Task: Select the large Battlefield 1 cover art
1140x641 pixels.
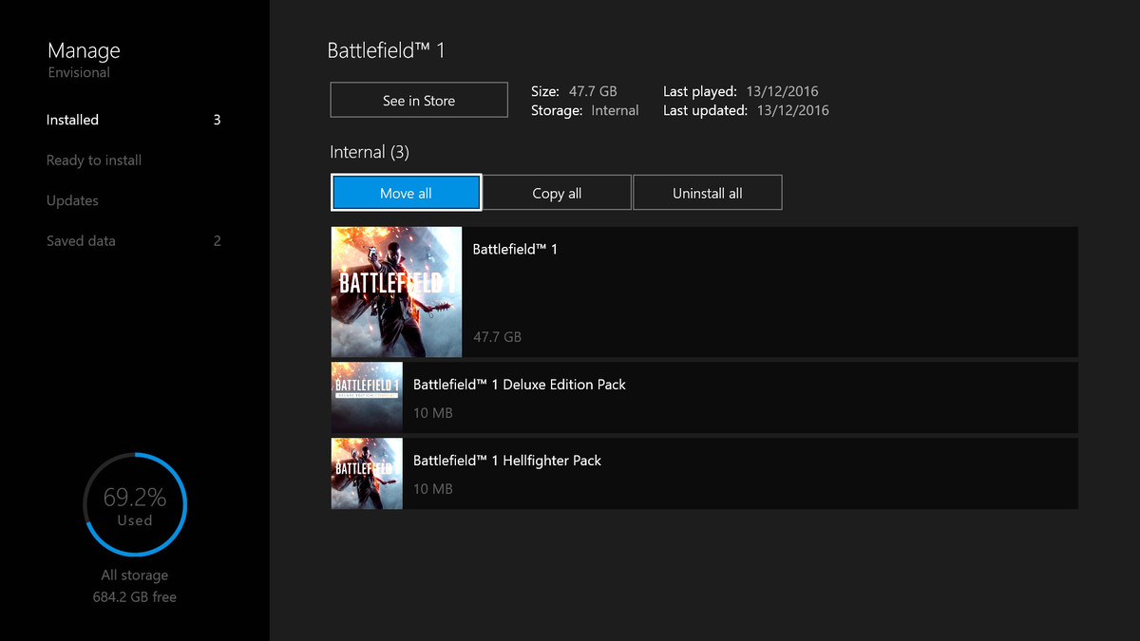Action: [396, 292]
